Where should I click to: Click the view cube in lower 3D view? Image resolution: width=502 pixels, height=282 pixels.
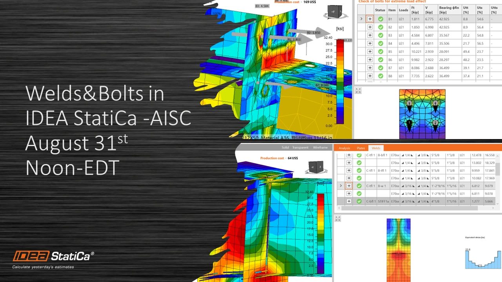coord(314,167)
